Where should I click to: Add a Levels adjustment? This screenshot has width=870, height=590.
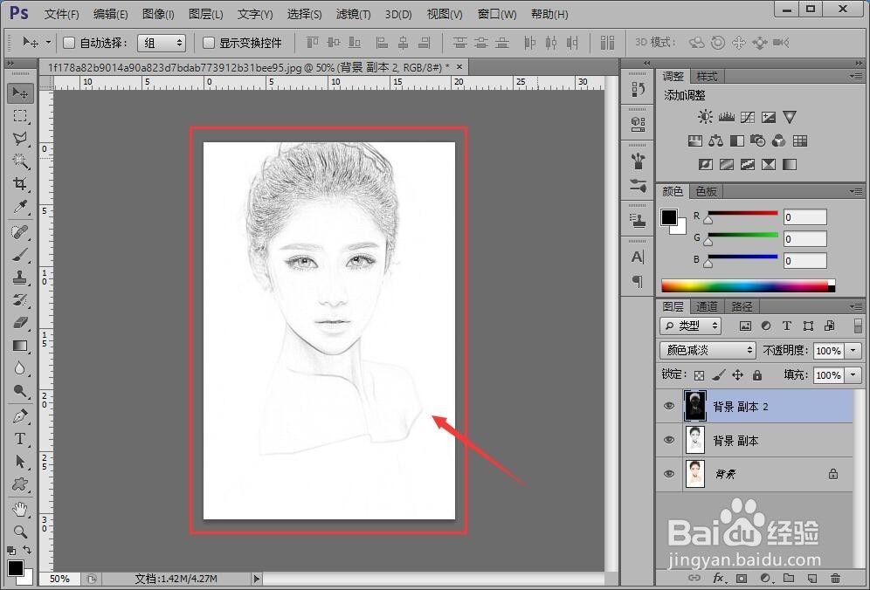(x=726, y=117)
